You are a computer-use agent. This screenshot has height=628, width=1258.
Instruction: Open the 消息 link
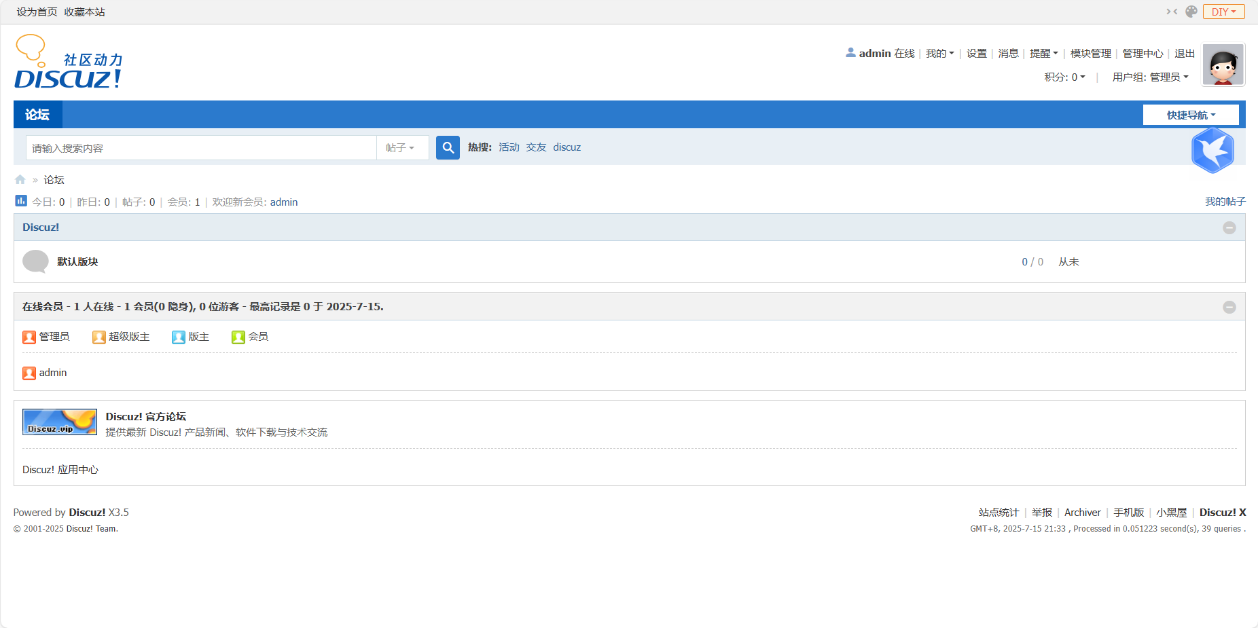pos(1008,54)
